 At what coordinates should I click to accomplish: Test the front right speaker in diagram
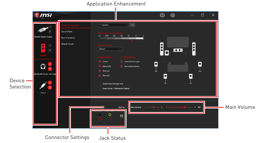(194, 49)
